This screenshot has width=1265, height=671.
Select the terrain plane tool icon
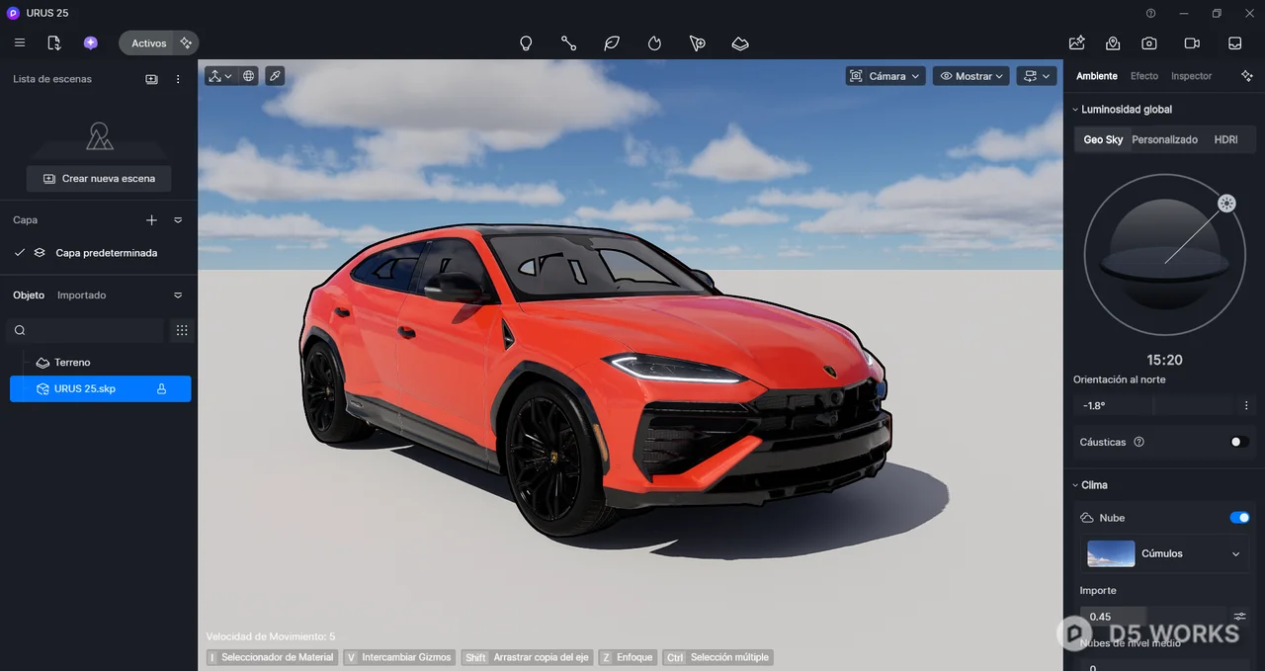740,43
